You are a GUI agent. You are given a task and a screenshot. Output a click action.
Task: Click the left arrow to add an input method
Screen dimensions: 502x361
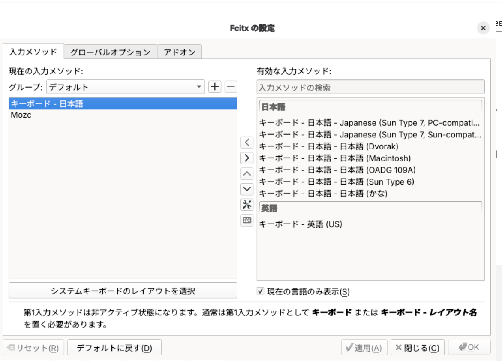tap(247, 143)
